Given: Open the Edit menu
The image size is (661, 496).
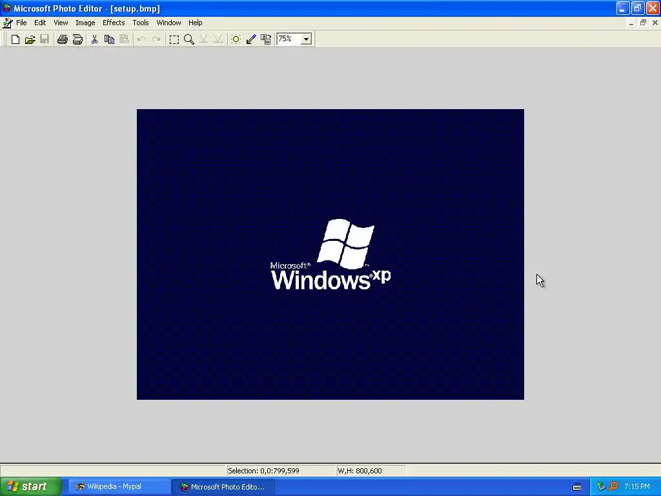Looking at the screenshot, I should [40, 23].
